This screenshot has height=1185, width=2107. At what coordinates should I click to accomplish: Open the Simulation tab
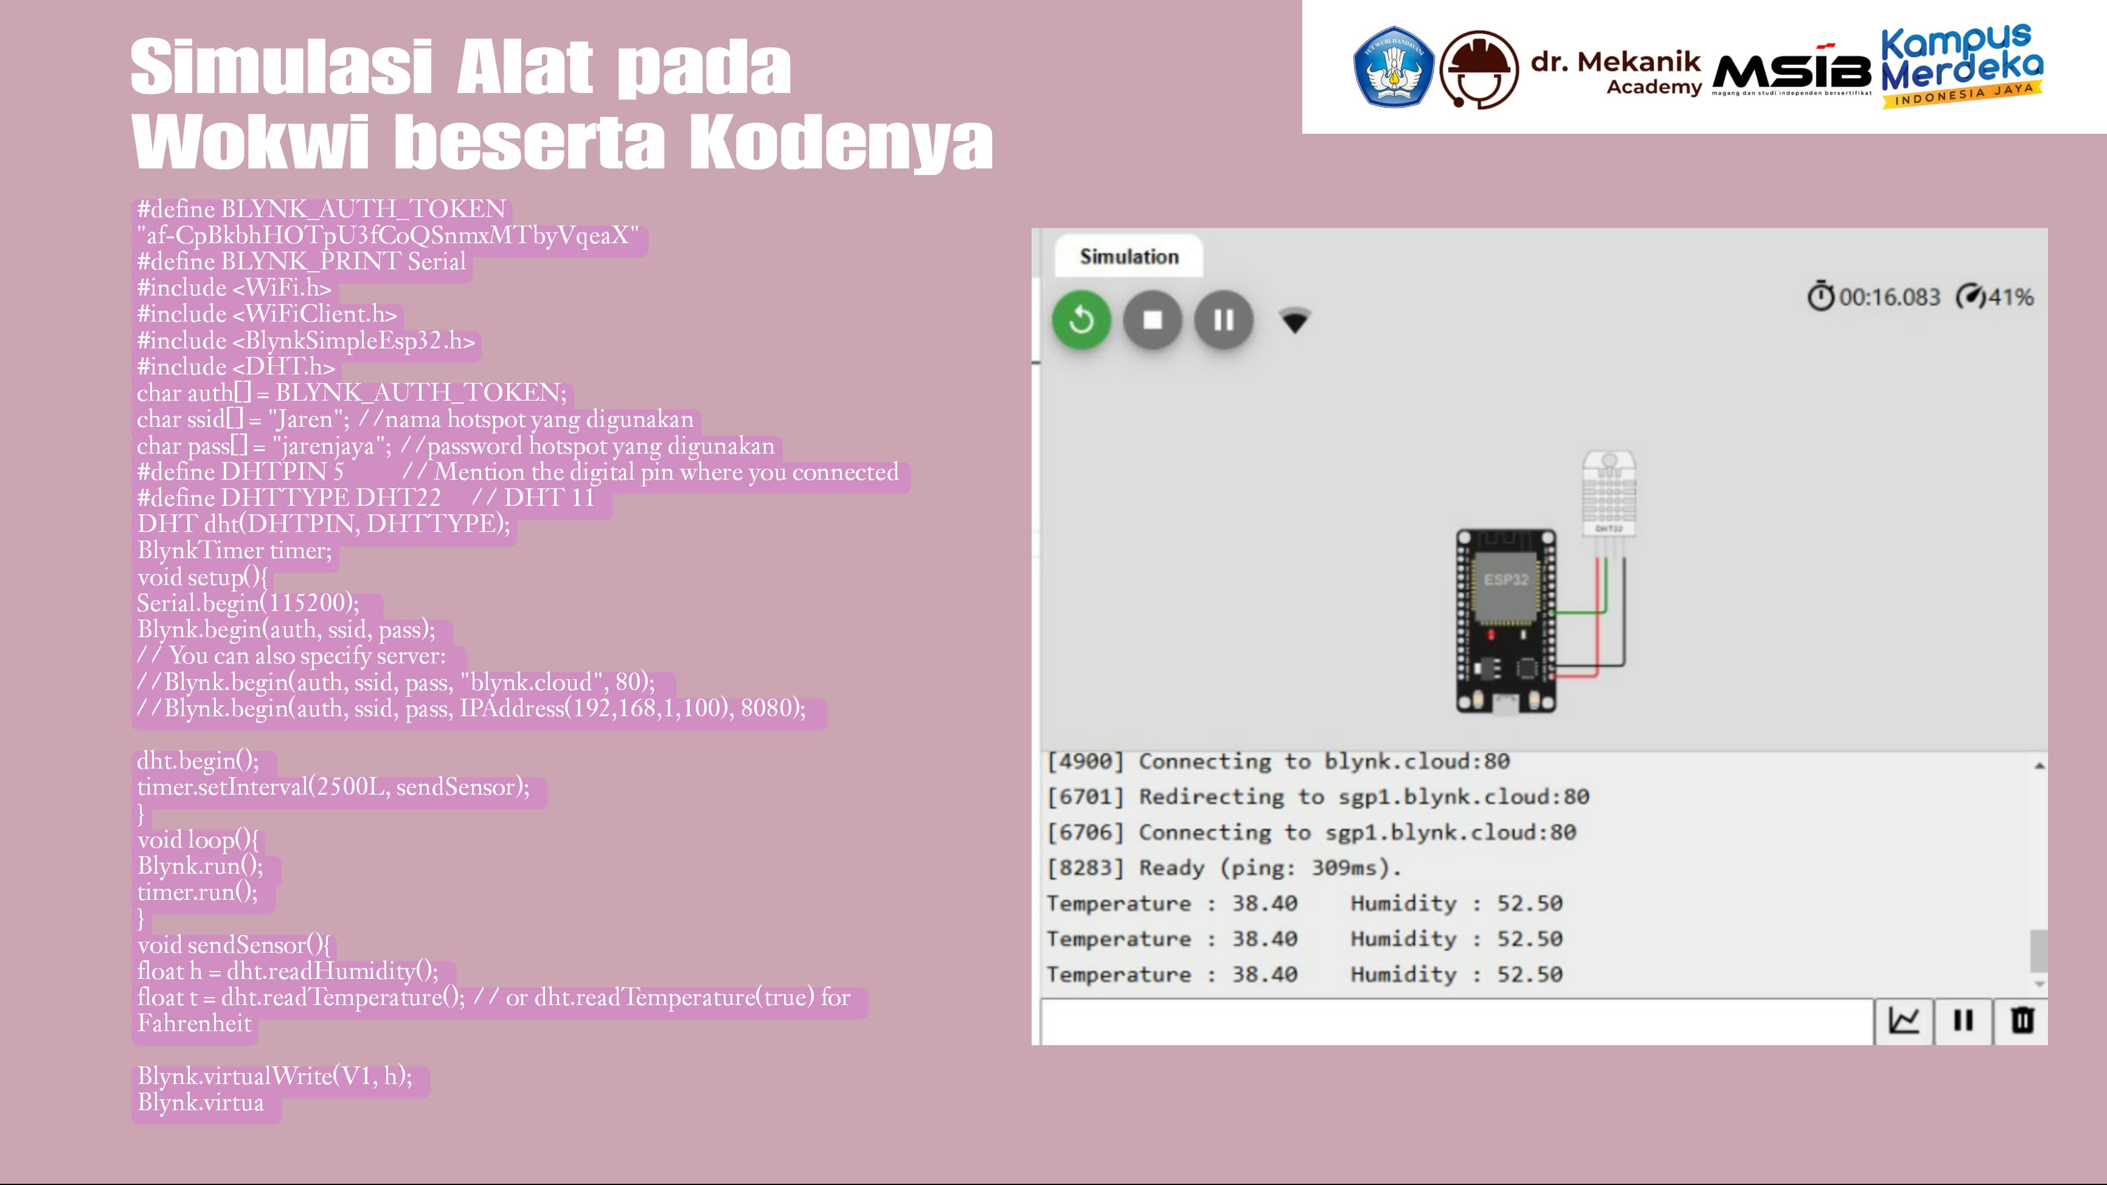[1129, 257]
